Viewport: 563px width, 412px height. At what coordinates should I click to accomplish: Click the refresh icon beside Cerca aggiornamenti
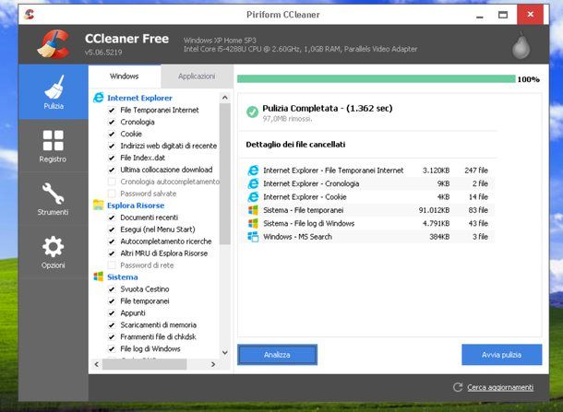[x=458, y=387]
